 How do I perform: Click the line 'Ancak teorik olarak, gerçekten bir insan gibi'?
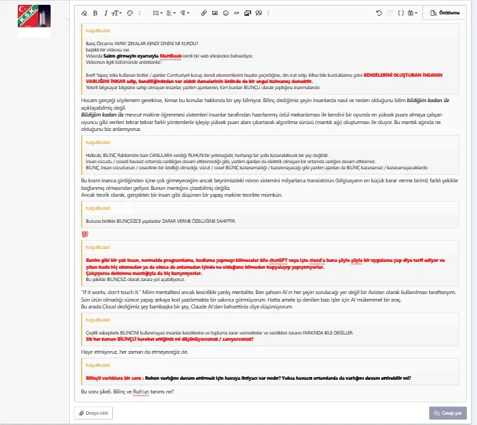pos(181,195)
